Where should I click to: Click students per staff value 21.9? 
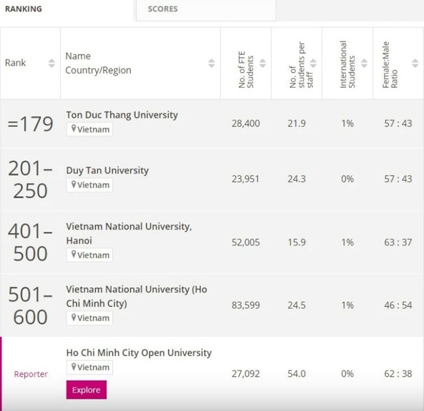point(297,123)
